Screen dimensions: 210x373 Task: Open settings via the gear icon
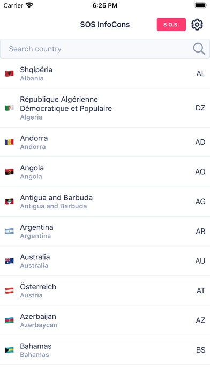click(197, 25)
